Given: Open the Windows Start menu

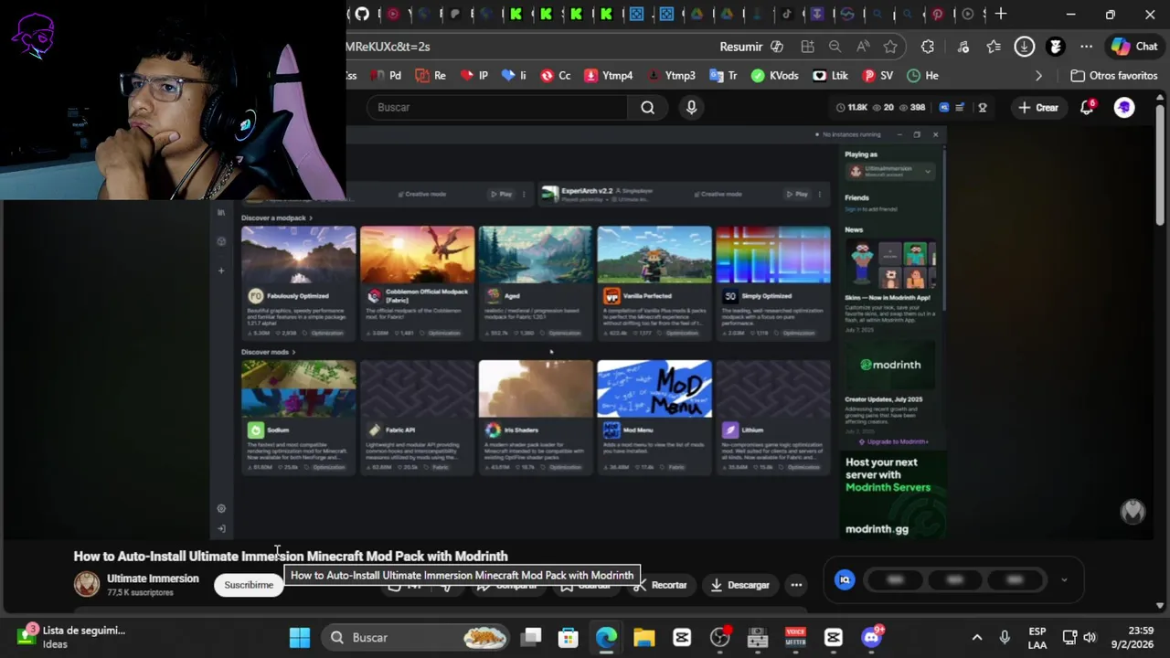Looking at the screenshot, I should tap(300, 638).
